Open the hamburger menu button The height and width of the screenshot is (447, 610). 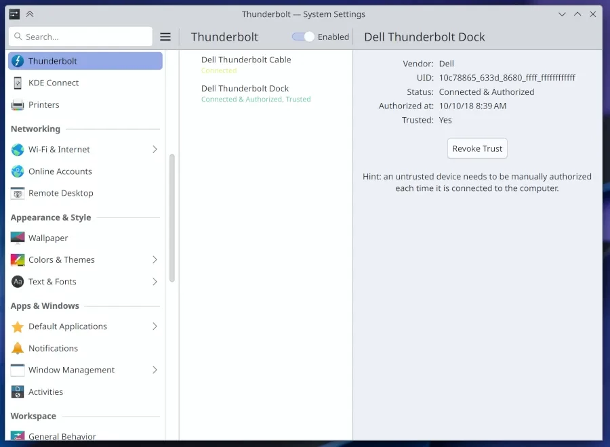(x=165, y=37)
